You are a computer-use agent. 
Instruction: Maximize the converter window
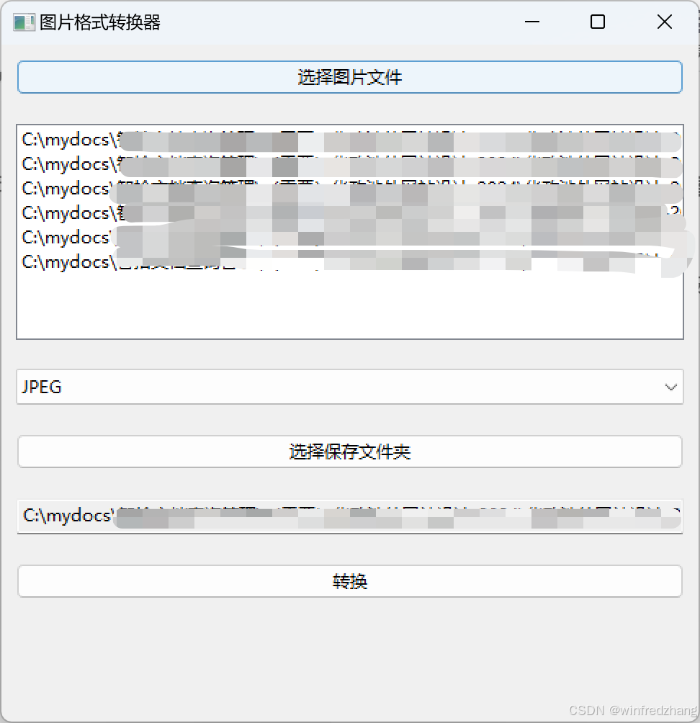(x=597, y=22)
